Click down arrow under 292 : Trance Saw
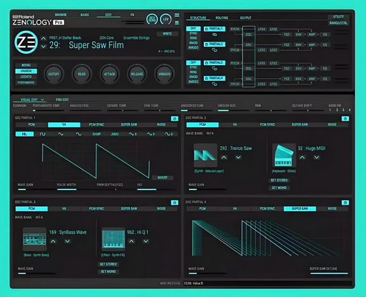Image resolution: width=366 pixels, height=297 pixels. pyautogui.click(x=238, y=157)
